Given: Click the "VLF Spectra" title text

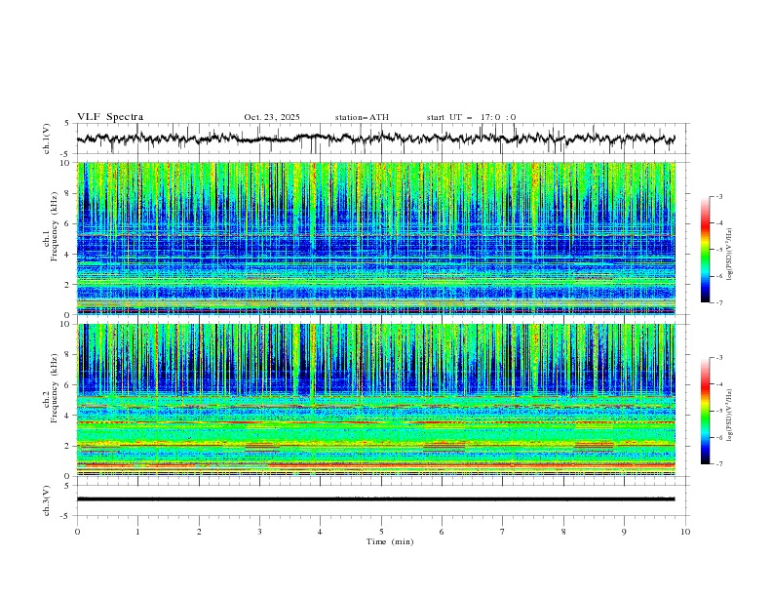Looking at the screenshot, I should click(110, 117).
